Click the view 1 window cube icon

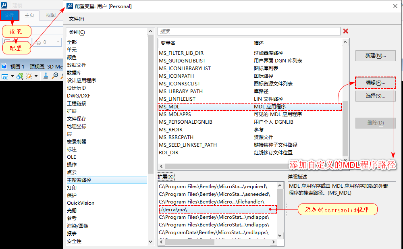[4, 66]
